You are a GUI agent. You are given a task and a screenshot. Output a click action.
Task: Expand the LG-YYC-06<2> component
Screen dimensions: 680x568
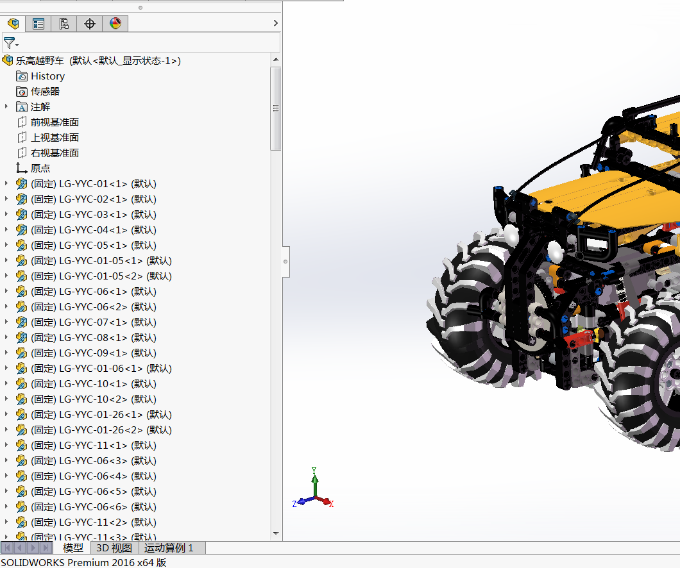[x=6, y=306]
